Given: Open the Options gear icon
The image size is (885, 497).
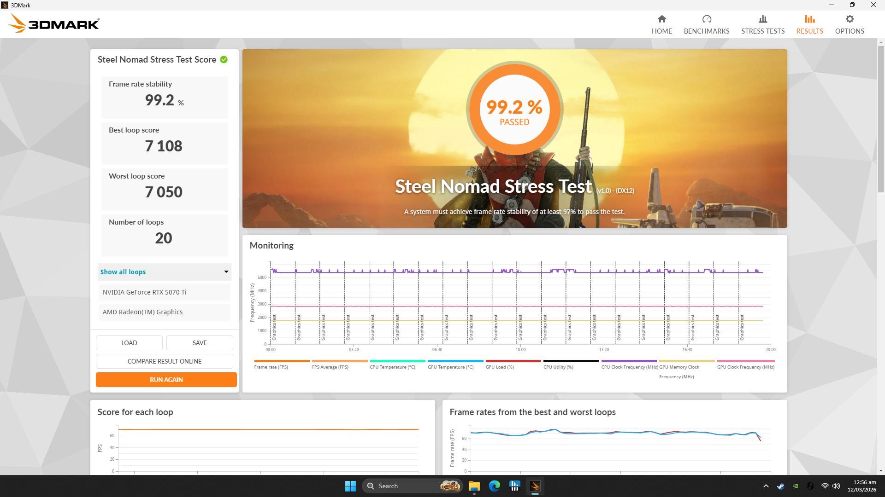Looking at the screenshot, I should coord(850,19).
